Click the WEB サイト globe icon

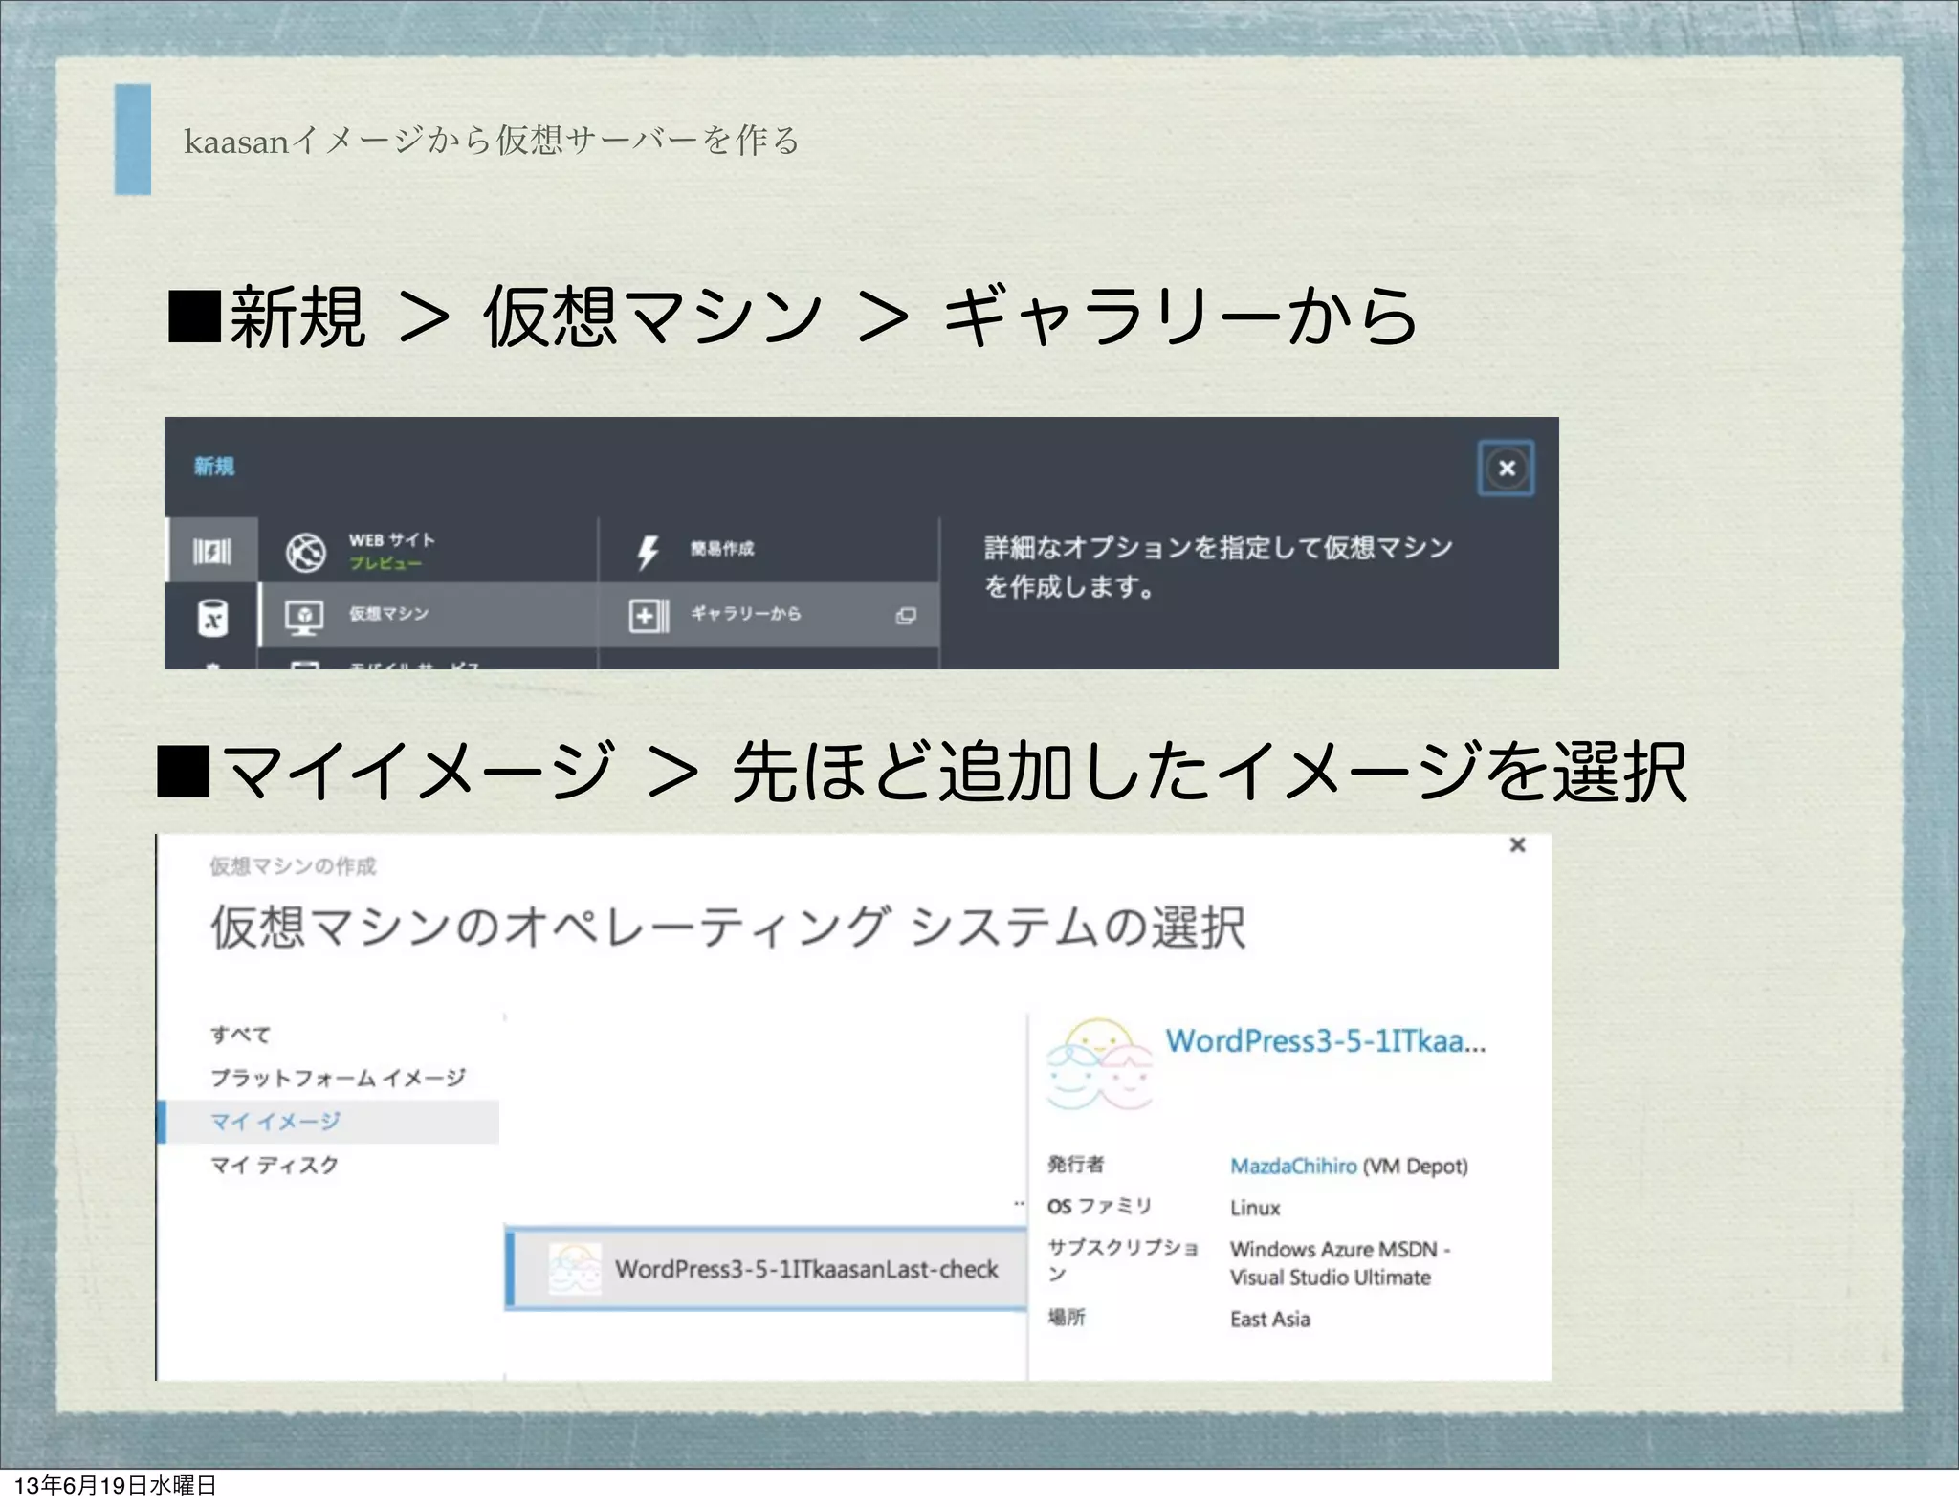click(x=305, y=552)
